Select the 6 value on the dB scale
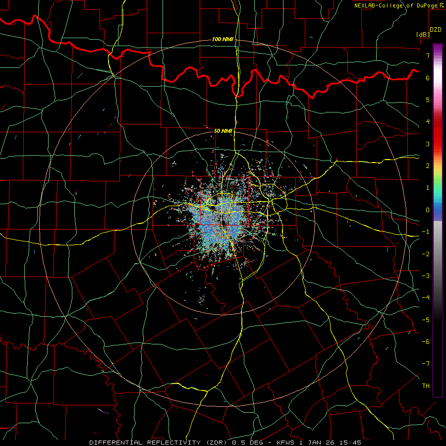The width and height of the screenshot is (446, 446). (428, 78)
